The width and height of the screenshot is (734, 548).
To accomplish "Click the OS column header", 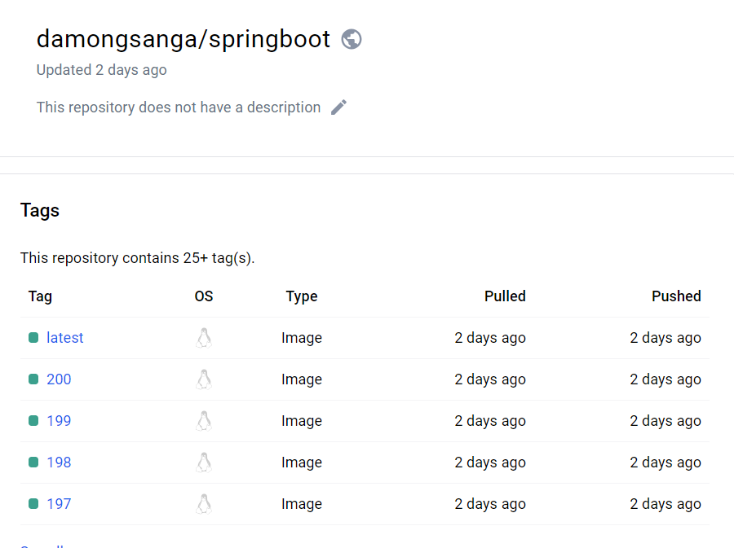I will [x=204, y=296].
